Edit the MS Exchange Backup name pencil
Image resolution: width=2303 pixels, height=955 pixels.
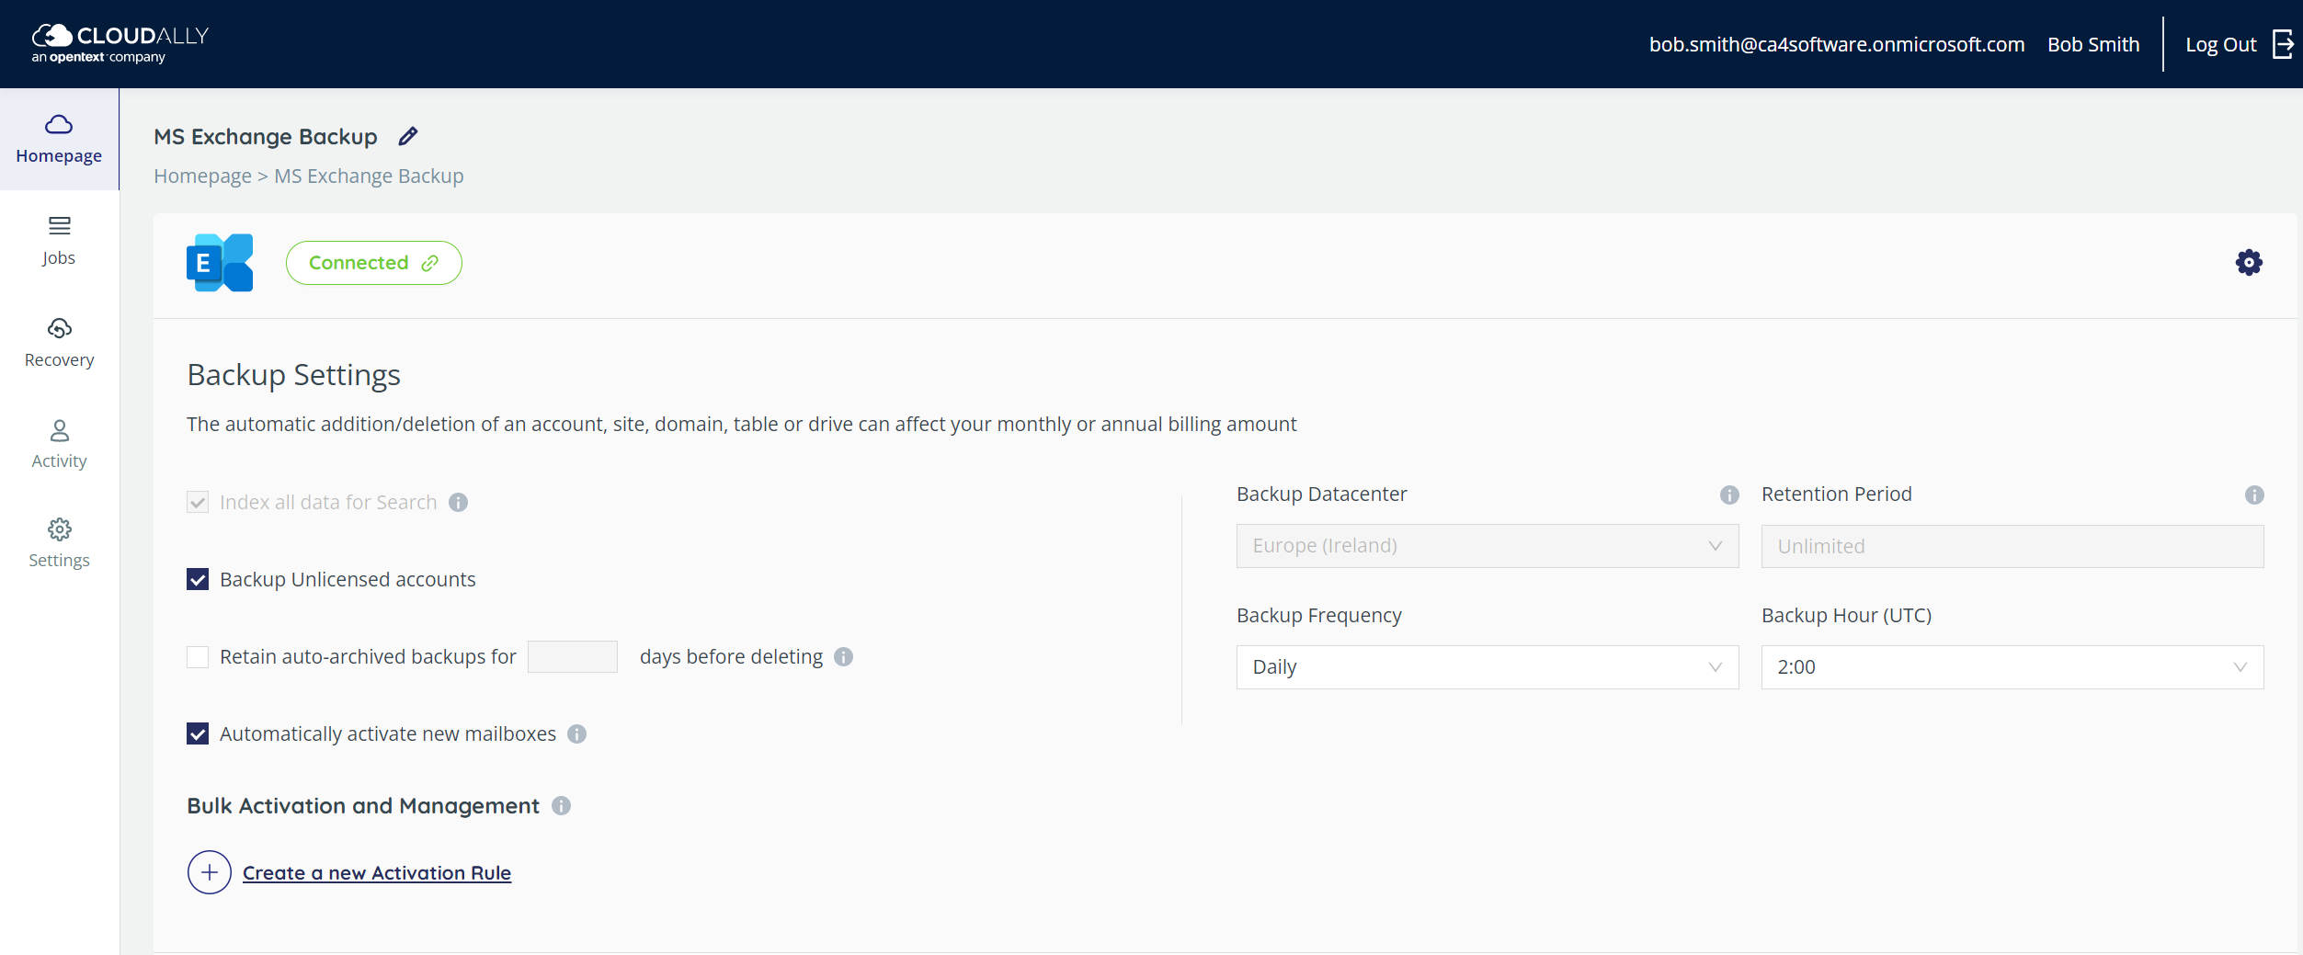(x=408, y=136)
